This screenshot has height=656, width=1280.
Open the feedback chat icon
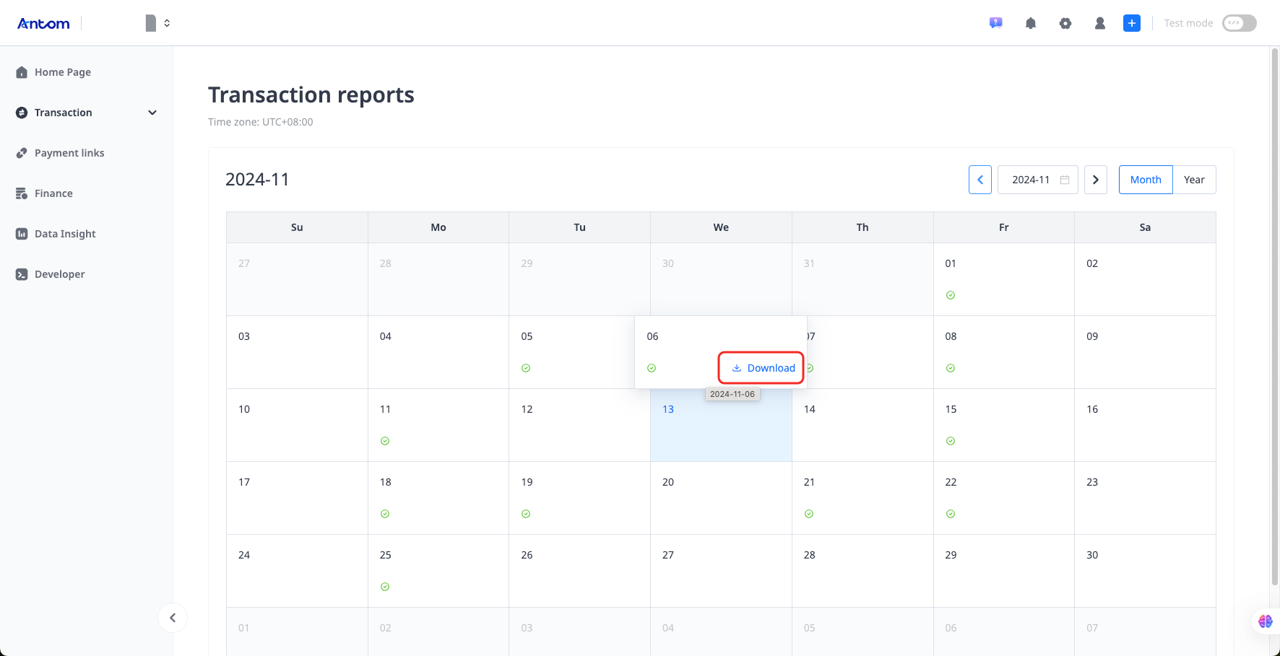995,23
